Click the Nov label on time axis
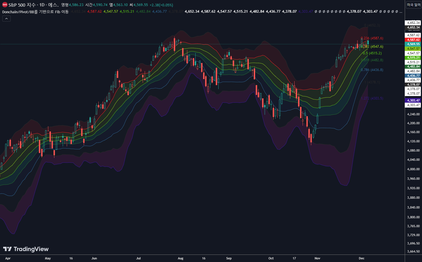This screenshot has height=262, width=422. click(317, 258)
